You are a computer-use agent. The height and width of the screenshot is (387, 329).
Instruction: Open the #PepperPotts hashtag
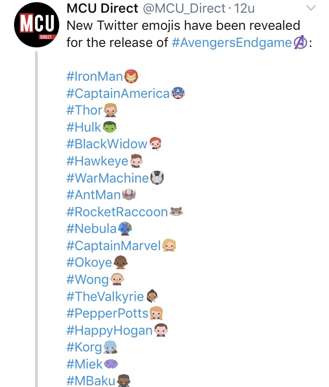[x=107, y=313]
